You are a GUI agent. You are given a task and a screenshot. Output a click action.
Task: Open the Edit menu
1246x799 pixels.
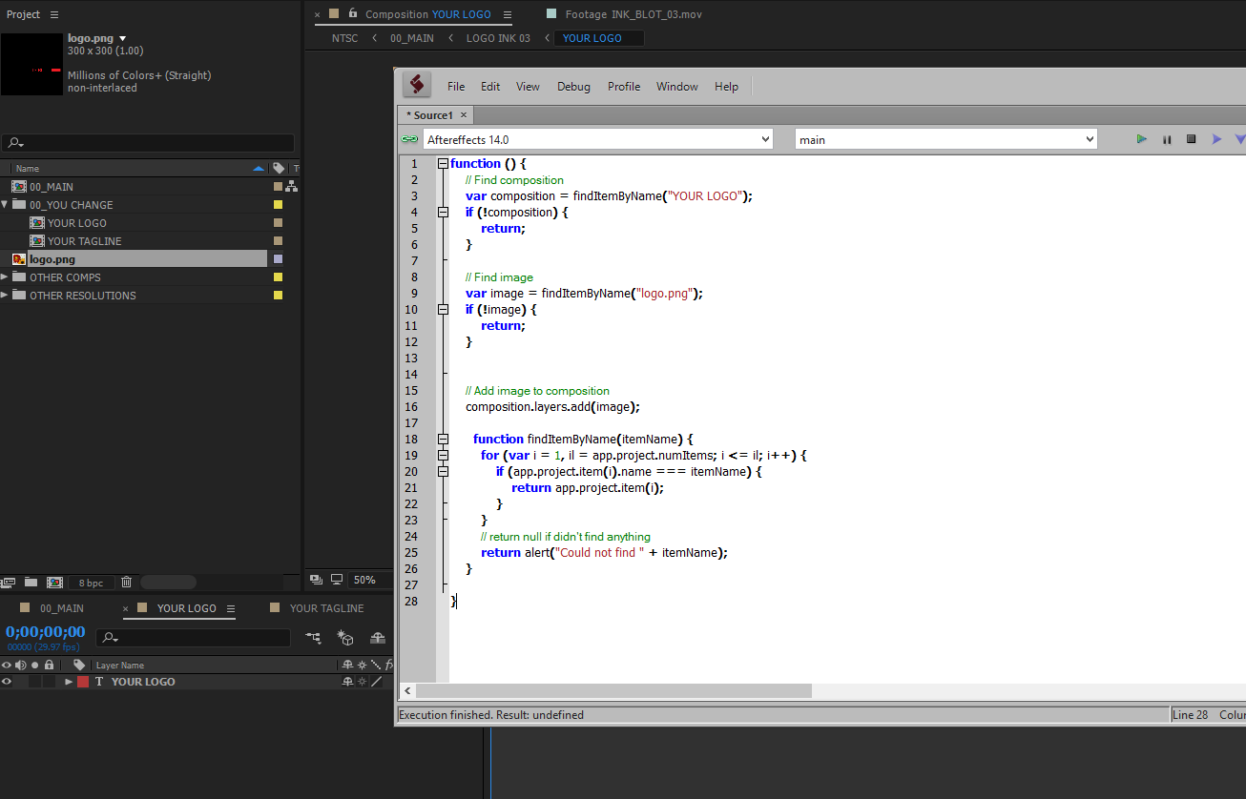coord(490,86)
